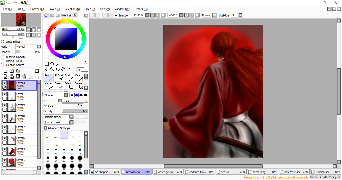342x180 pixels.
Task: Set layer as Selection Source
Action: click(x=3, y=65)
